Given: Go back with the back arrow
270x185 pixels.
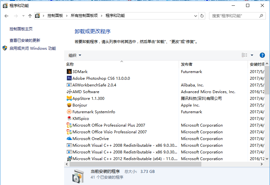Looking at the screenshot, I should point(6,16).
